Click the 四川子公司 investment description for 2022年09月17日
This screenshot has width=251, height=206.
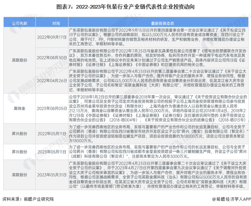pos(157,37)
